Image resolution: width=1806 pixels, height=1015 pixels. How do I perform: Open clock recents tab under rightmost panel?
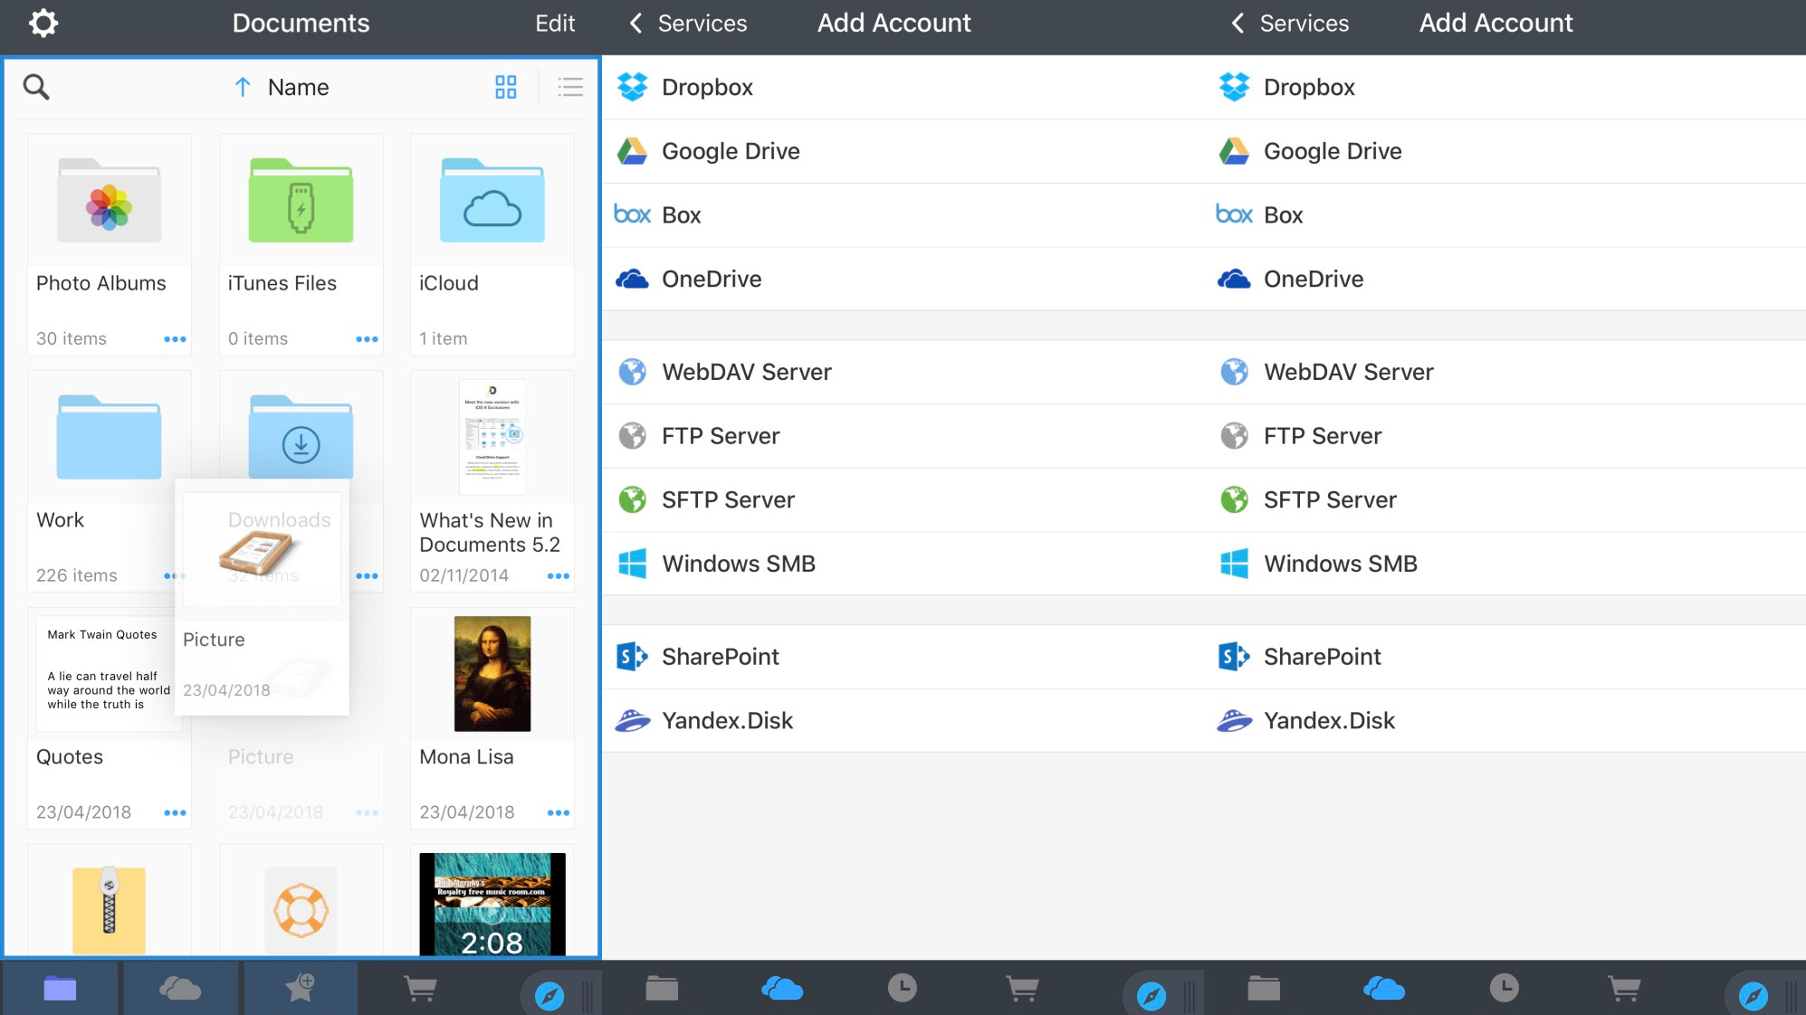pos(1505,988)
